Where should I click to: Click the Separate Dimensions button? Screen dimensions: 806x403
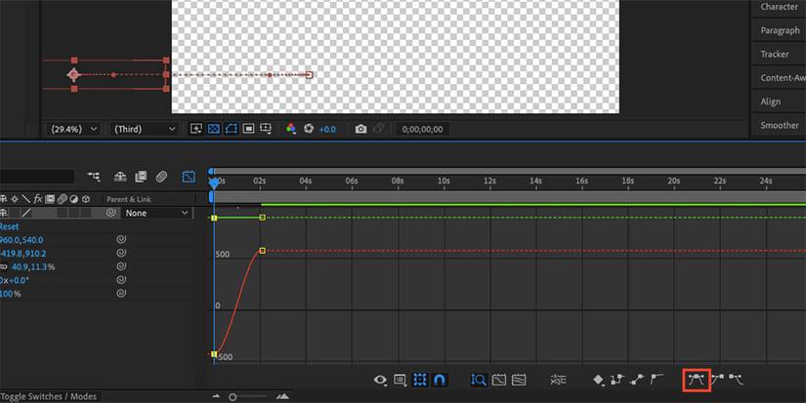(558, 380)
